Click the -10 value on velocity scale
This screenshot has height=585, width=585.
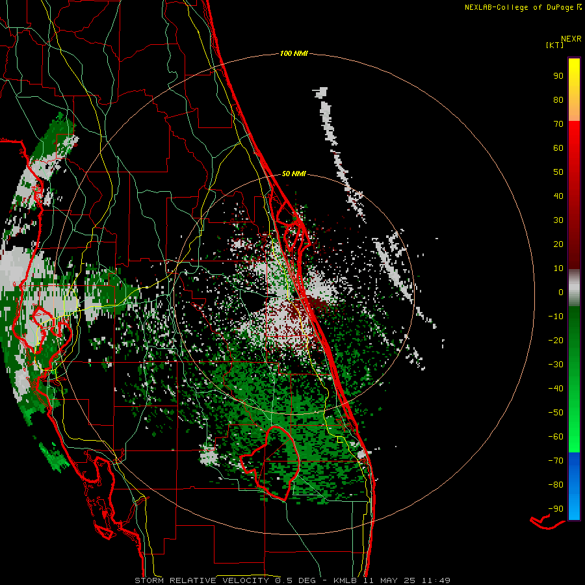pos(556,317)
